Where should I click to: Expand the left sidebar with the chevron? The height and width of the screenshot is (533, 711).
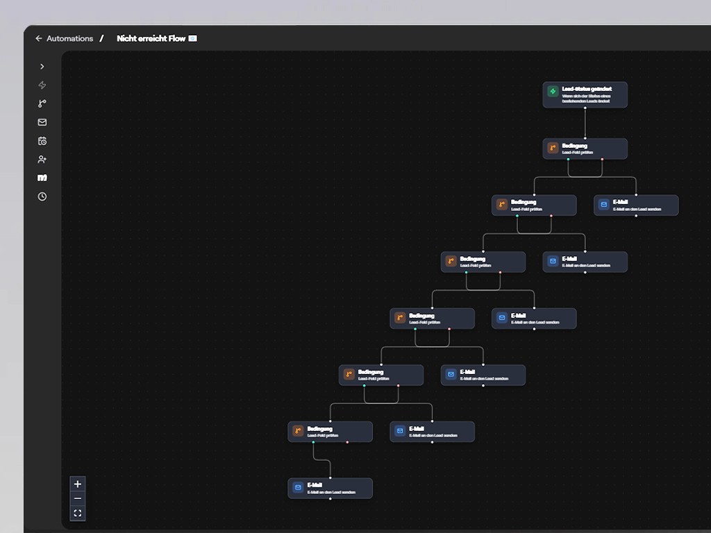coord(42,67)
